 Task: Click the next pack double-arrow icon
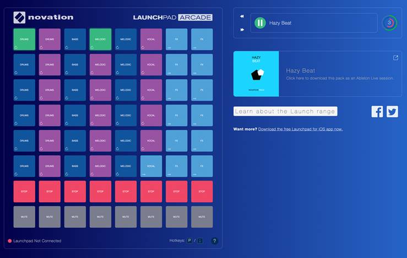pyautogui.click(x=242, y=30)
